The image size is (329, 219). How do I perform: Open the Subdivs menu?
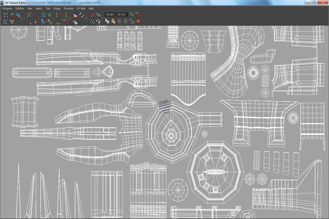pyautogui.click(x=20, y=8)
